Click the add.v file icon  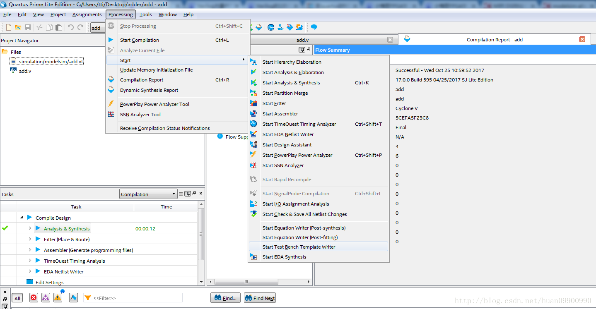(x=13, y=71)
